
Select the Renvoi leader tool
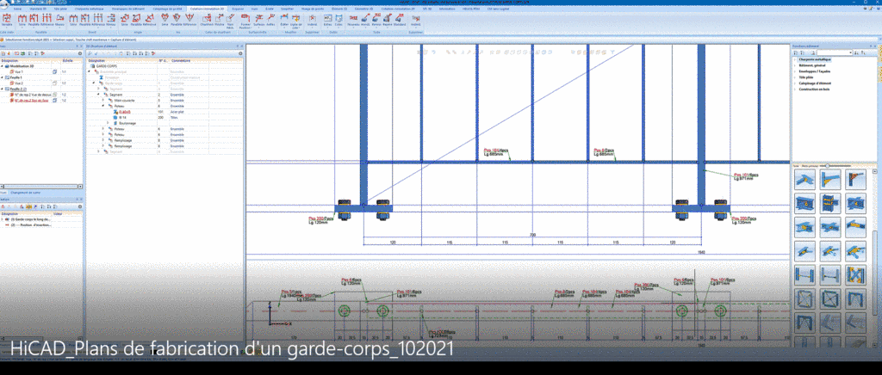click(376, 20)
